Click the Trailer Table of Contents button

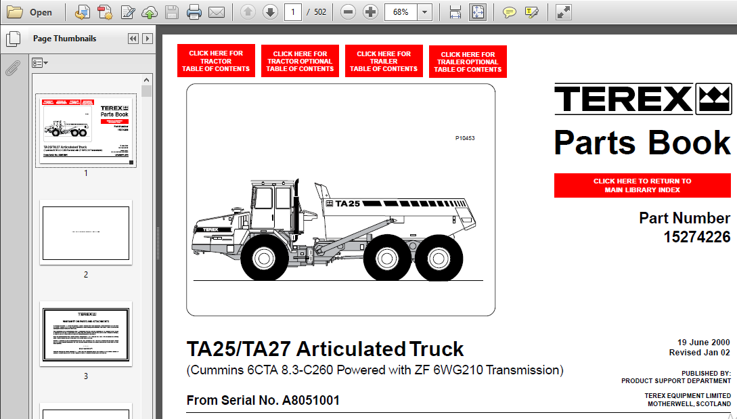click(x=384, y=61)
